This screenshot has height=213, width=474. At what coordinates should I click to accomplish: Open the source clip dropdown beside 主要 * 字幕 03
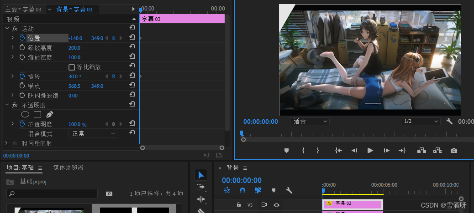[49, 10]
